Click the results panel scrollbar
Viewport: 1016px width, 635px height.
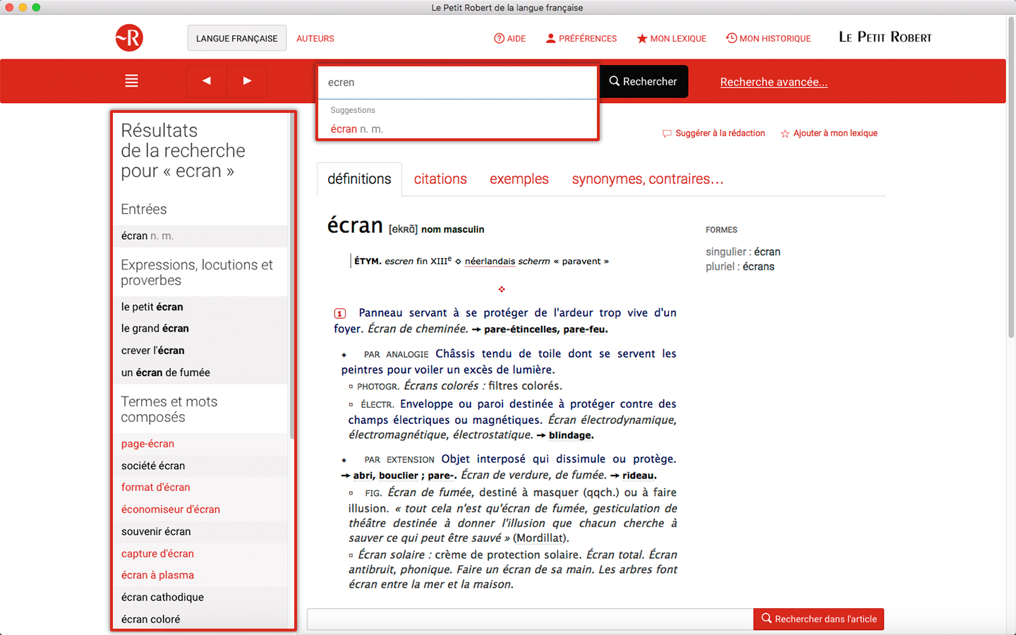pos(291,275)
